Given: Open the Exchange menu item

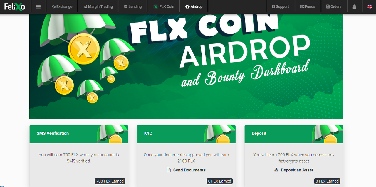Looking at the screenshot, I should (62, 6).
